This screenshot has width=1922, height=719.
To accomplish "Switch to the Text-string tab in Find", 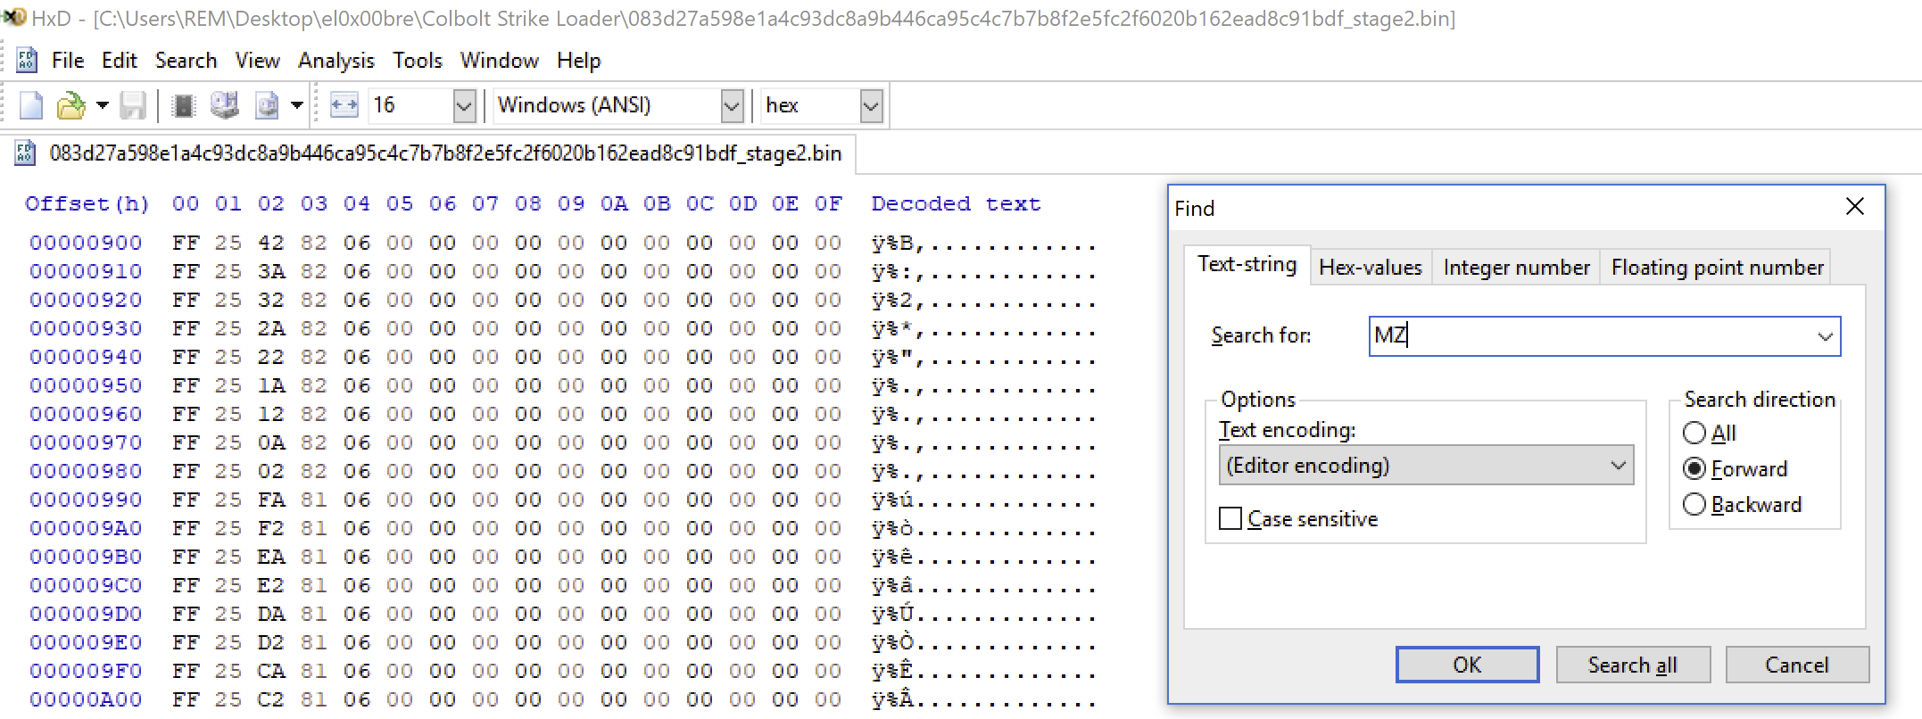I will [x=1247, y=265].
